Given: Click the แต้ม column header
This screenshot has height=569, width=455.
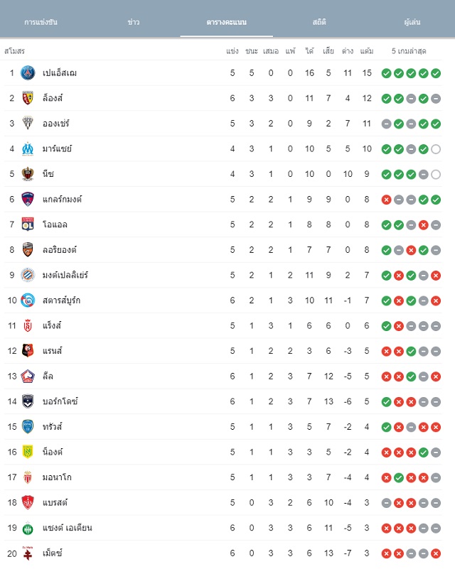Looking at the screenshot, I should tap(367, 51).
